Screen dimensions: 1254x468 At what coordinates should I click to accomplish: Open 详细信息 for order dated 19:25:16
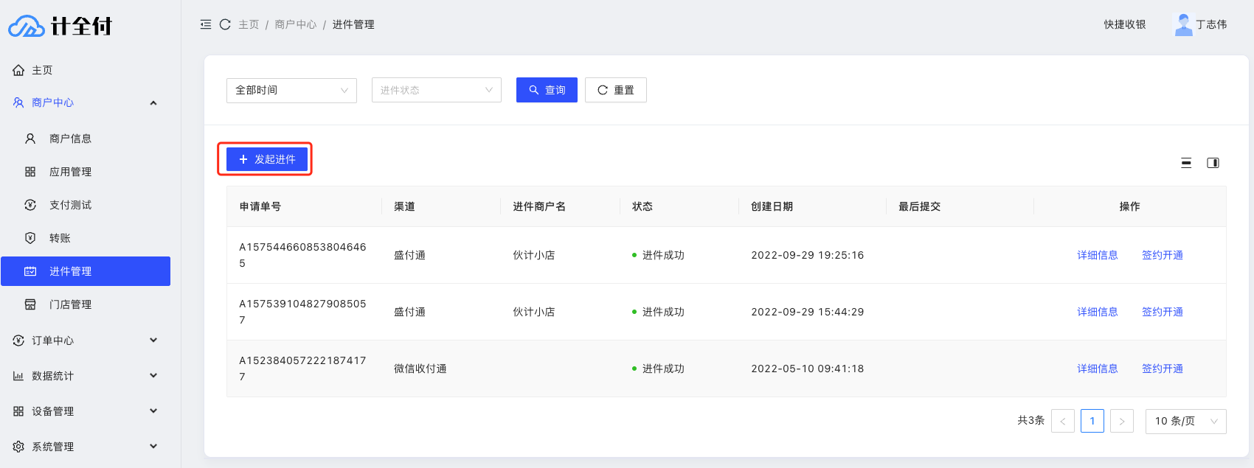1098,255
